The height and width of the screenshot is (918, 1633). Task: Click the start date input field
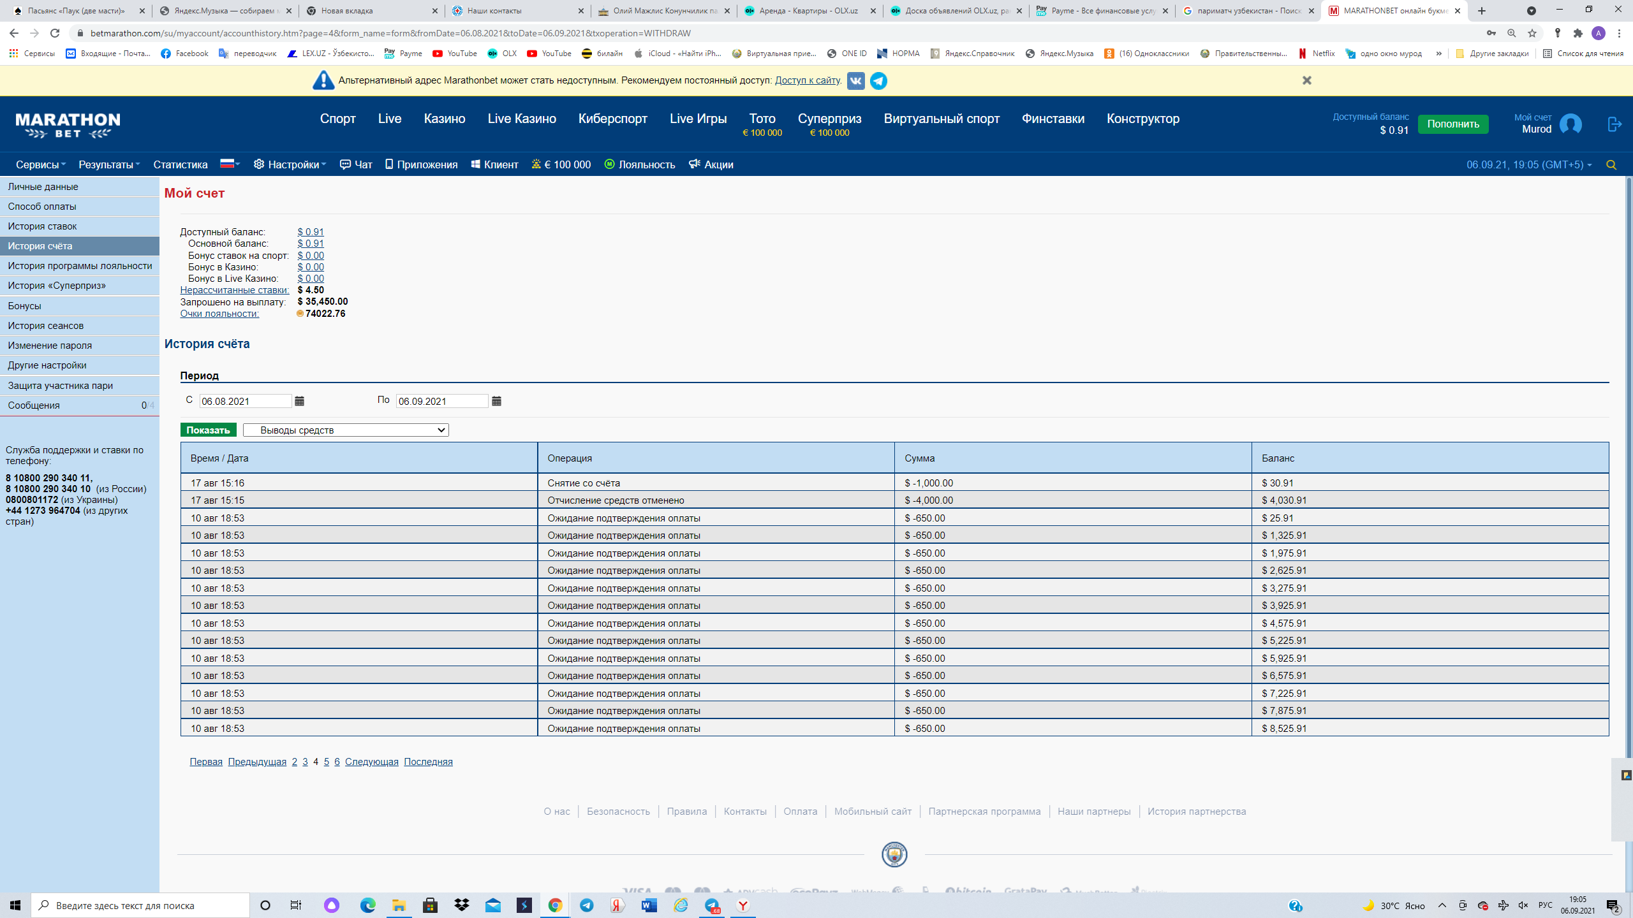coord(245,401)
